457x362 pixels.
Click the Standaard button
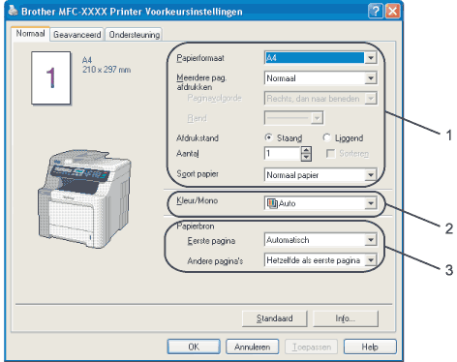(x=275, y=318)
